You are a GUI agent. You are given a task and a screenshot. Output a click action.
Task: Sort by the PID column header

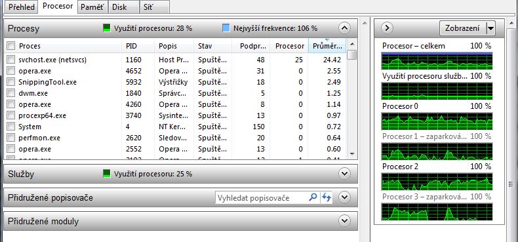[x=138, y=46]
